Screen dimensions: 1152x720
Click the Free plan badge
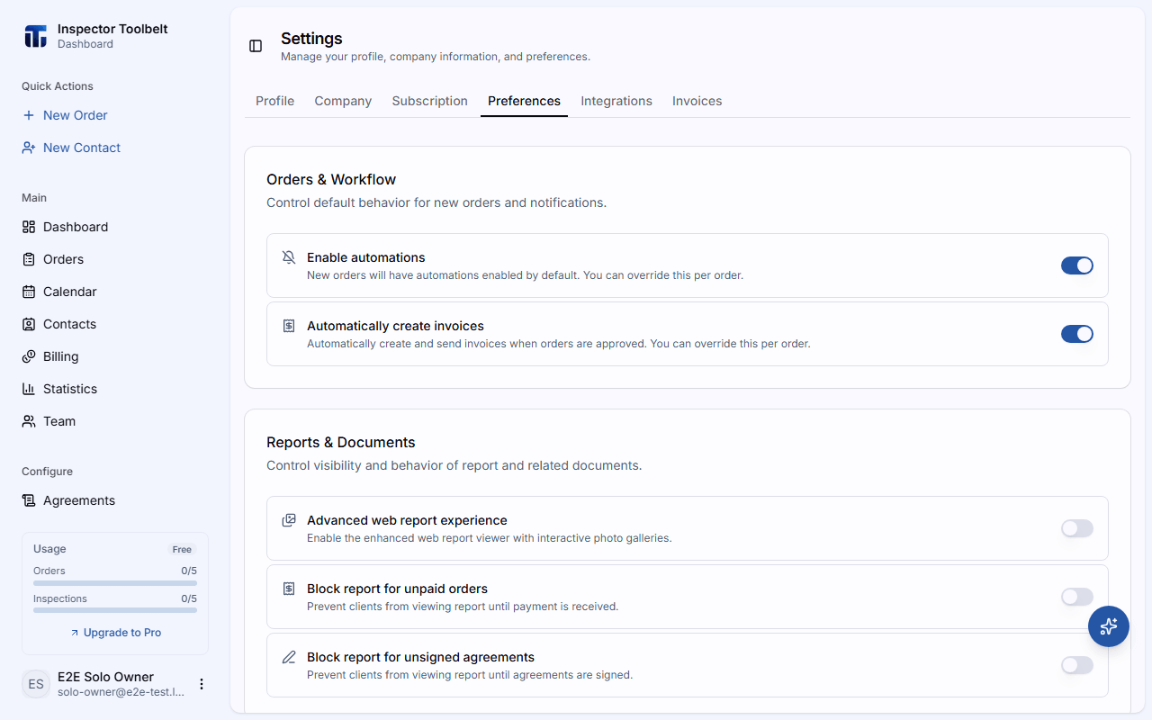point(182,550)
